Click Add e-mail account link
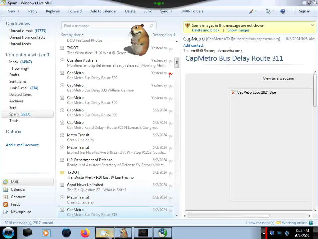Viewport: 318px width, 239px height. click(22, 145)
